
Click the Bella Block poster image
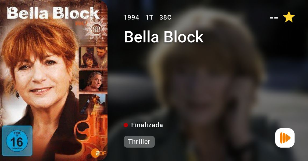[54, 80]
